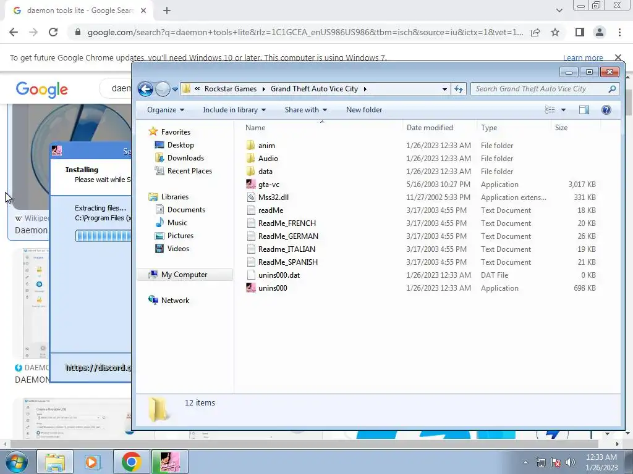Change view with the views icon button

pyautogui.click(x=550, y=110)
